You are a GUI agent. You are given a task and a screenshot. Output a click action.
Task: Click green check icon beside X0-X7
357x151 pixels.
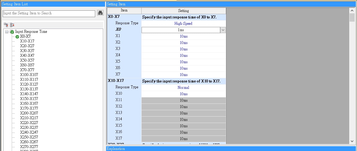(17, 37)
